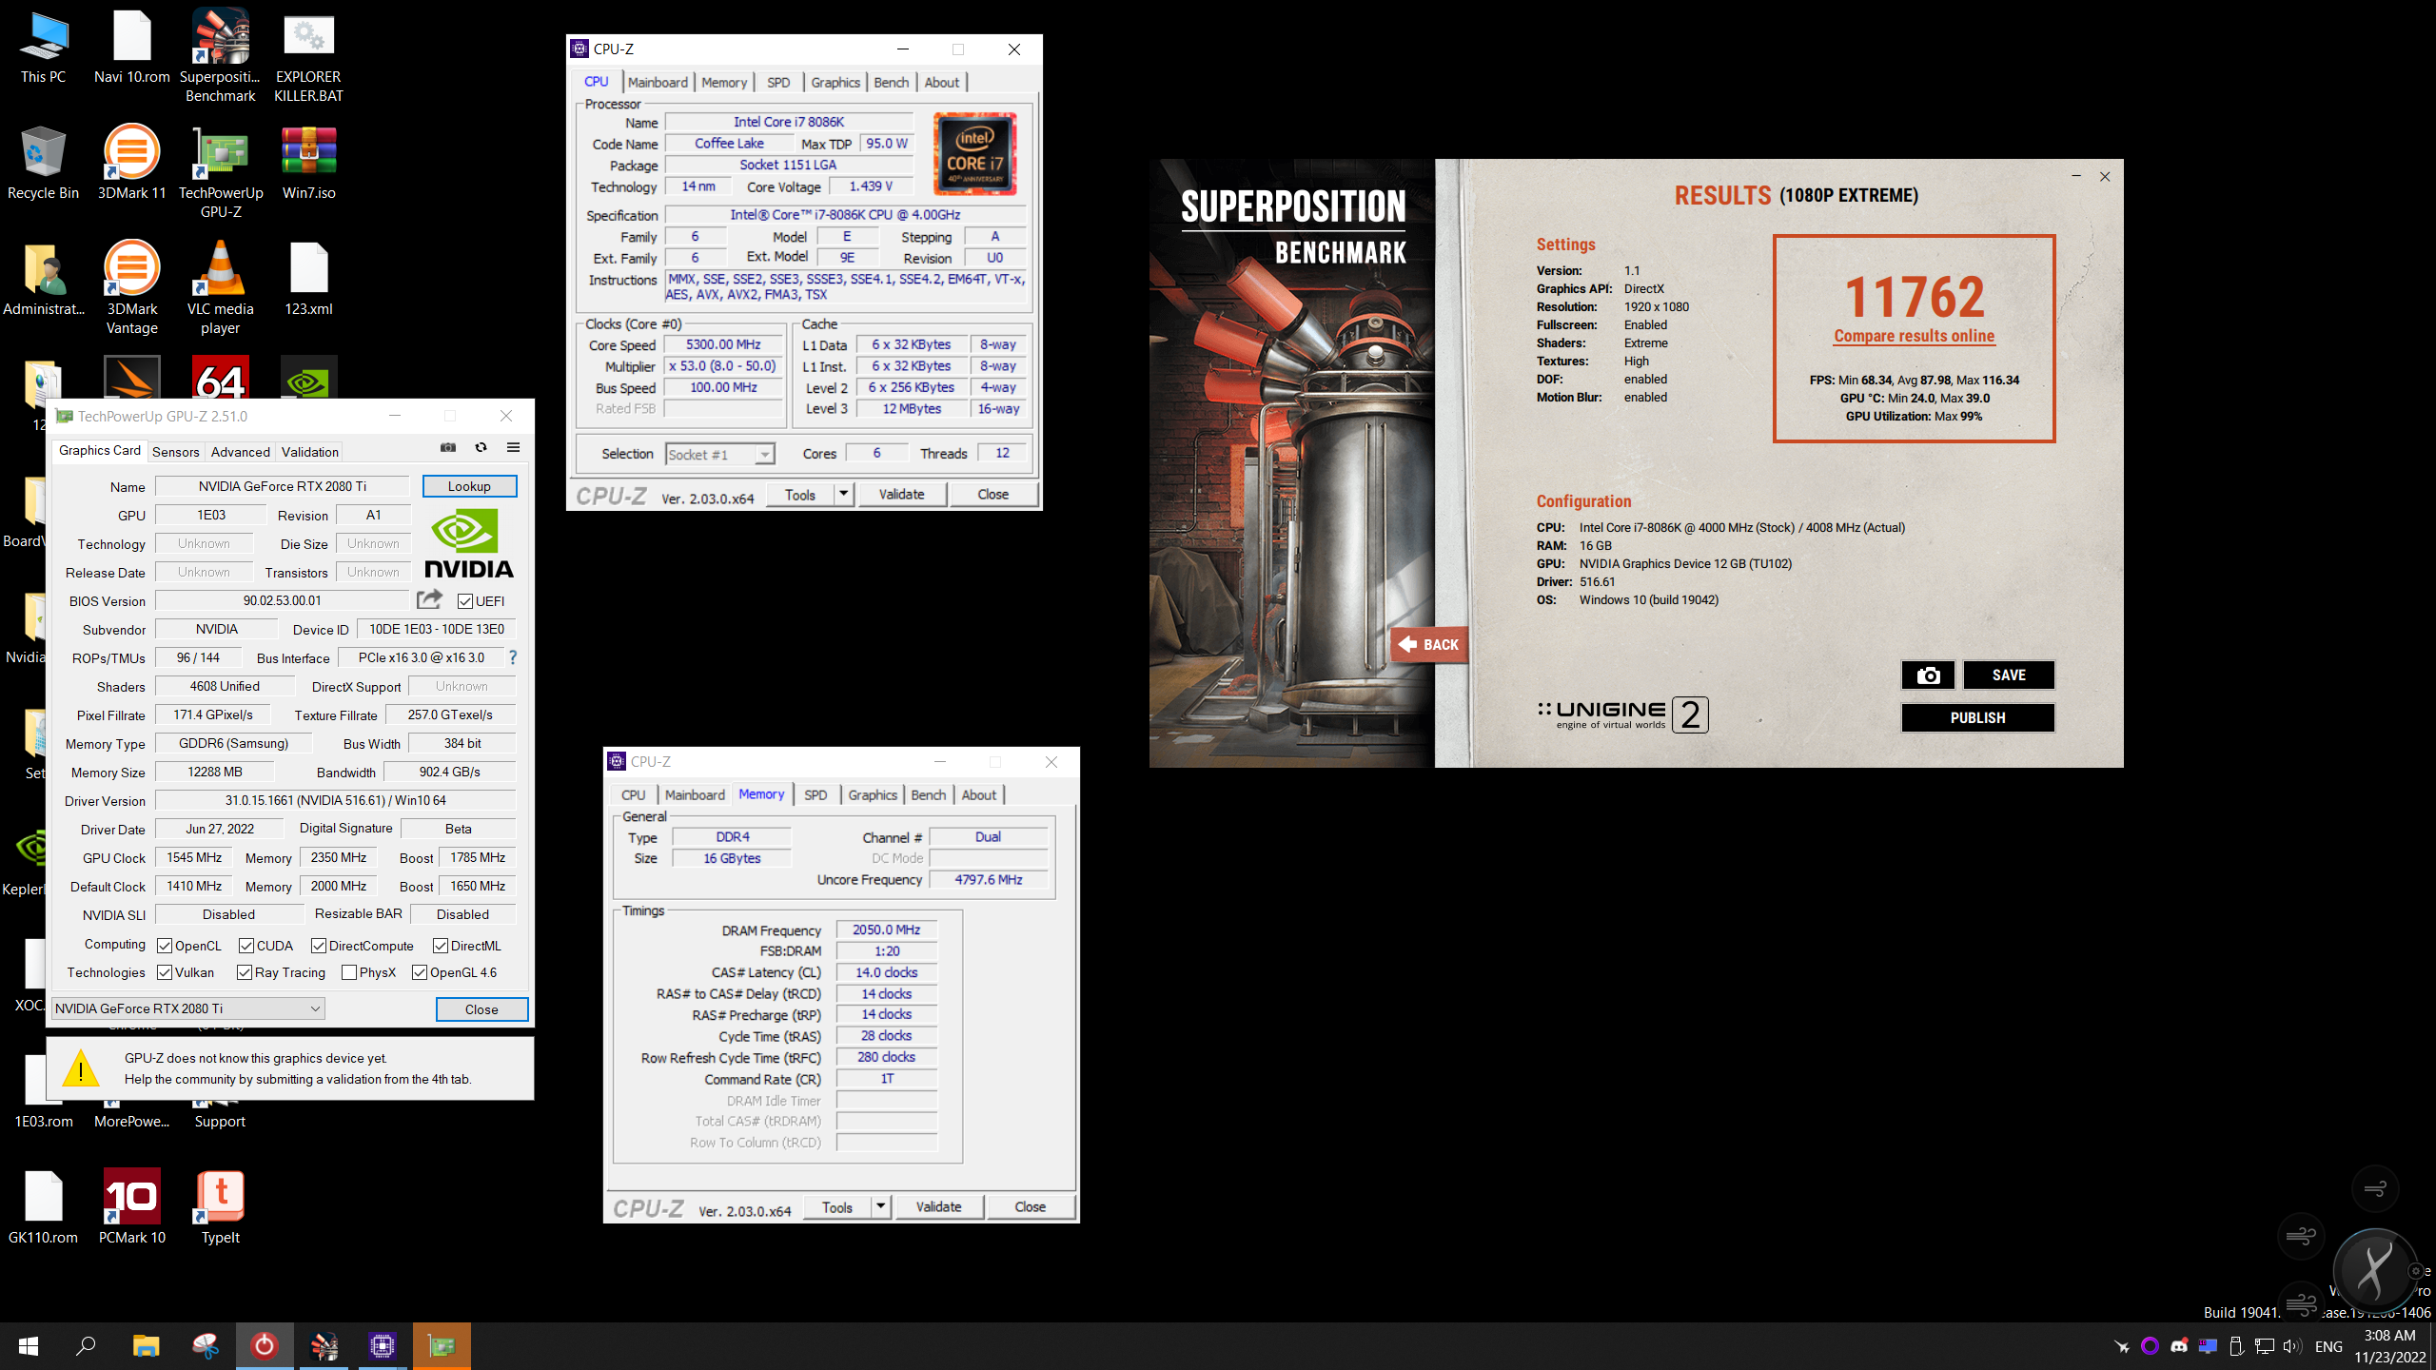The image size is (2436, 1370).
Task: Toggle the DirectCompute checkbox
Action: 319,946
